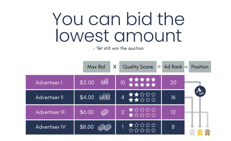
Task: Click the coin stacks icon beside $4.00
Action: (105, 97)
